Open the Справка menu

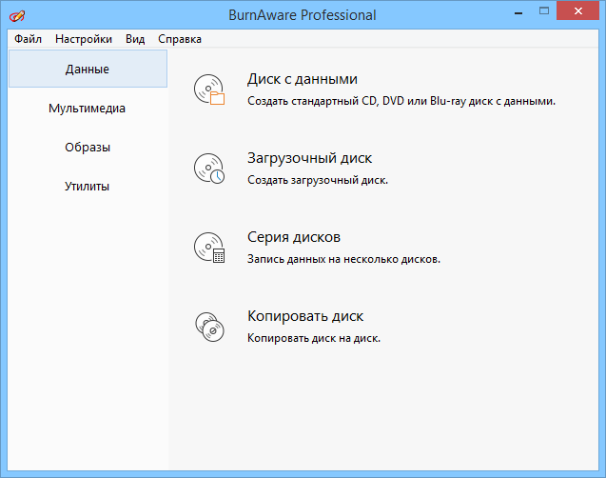[x=180, y=39]
